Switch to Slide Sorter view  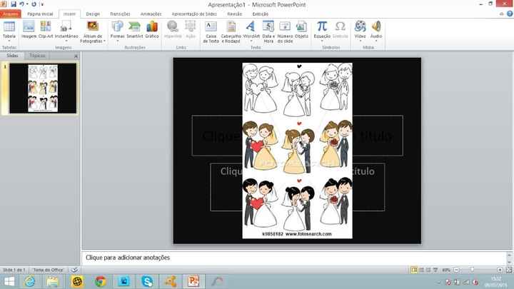point(422,270)
